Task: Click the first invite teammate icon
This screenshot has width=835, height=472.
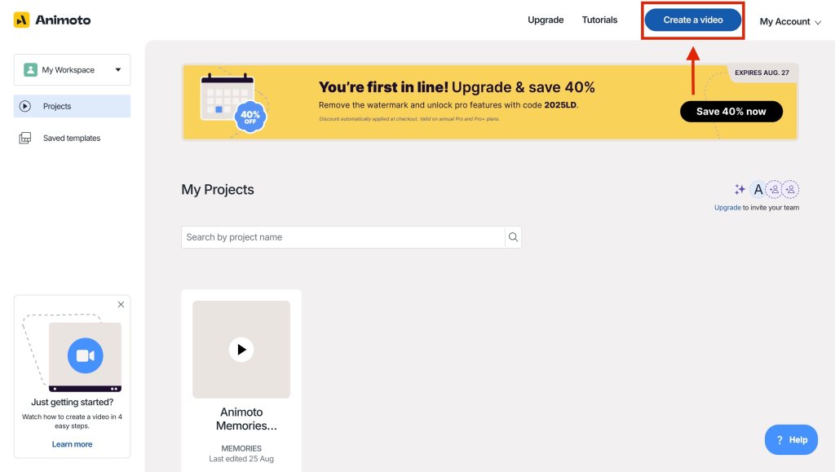Action: click(x=775, y=189)
